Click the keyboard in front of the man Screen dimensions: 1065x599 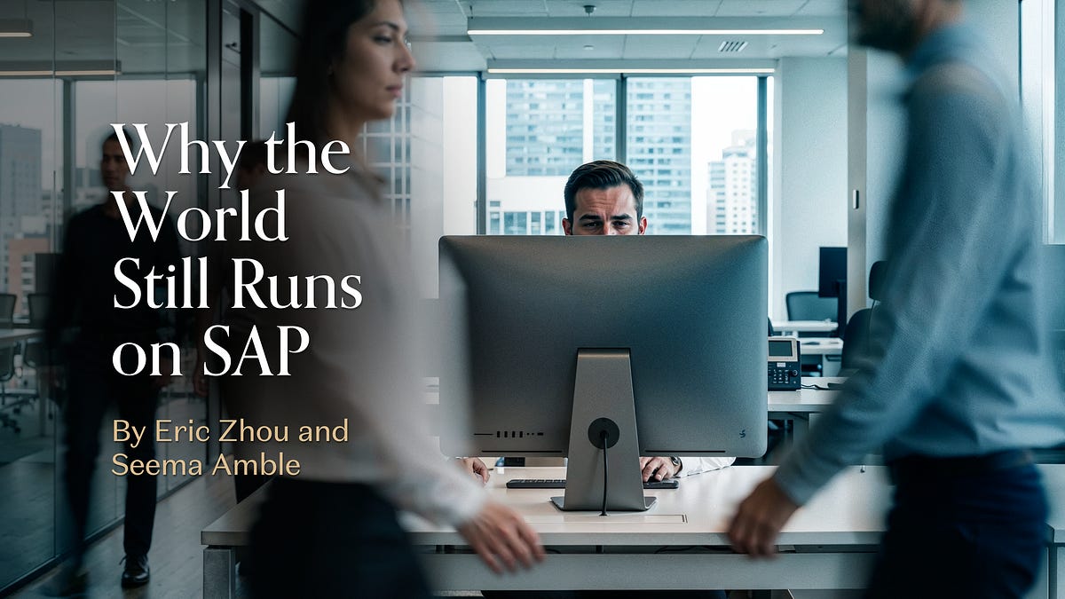(x=534, y=483)
